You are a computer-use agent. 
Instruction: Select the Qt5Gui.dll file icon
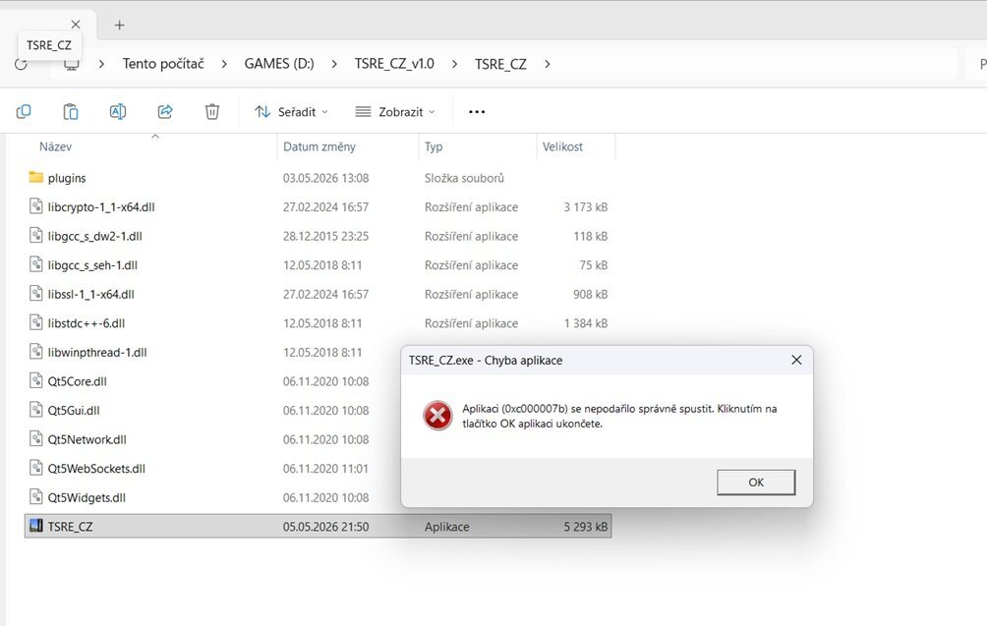tap(35, 409)
